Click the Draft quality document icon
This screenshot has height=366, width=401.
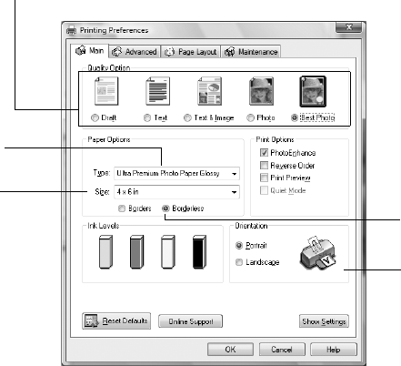point(106,91)
